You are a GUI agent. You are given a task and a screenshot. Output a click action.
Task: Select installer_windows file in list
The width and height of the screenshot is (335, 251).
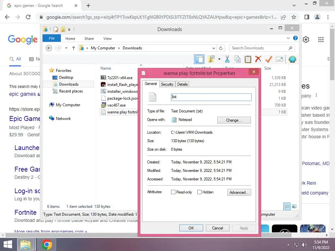point(119,92)
